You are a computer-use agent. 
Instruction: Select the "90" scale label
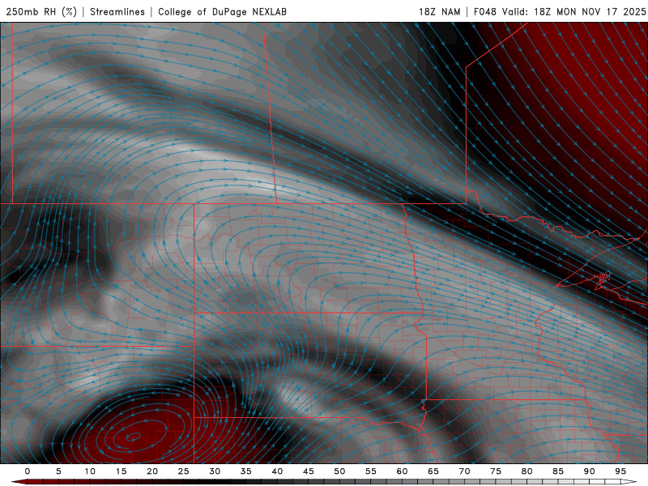tap(589, 471)
